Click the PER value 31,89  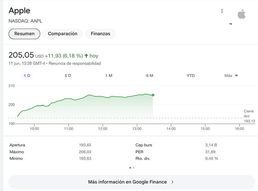210,152
